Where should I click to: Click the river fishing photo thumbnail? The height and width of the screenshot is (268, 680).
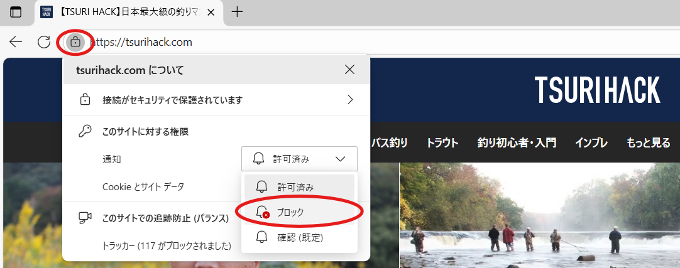coord(539,215)
